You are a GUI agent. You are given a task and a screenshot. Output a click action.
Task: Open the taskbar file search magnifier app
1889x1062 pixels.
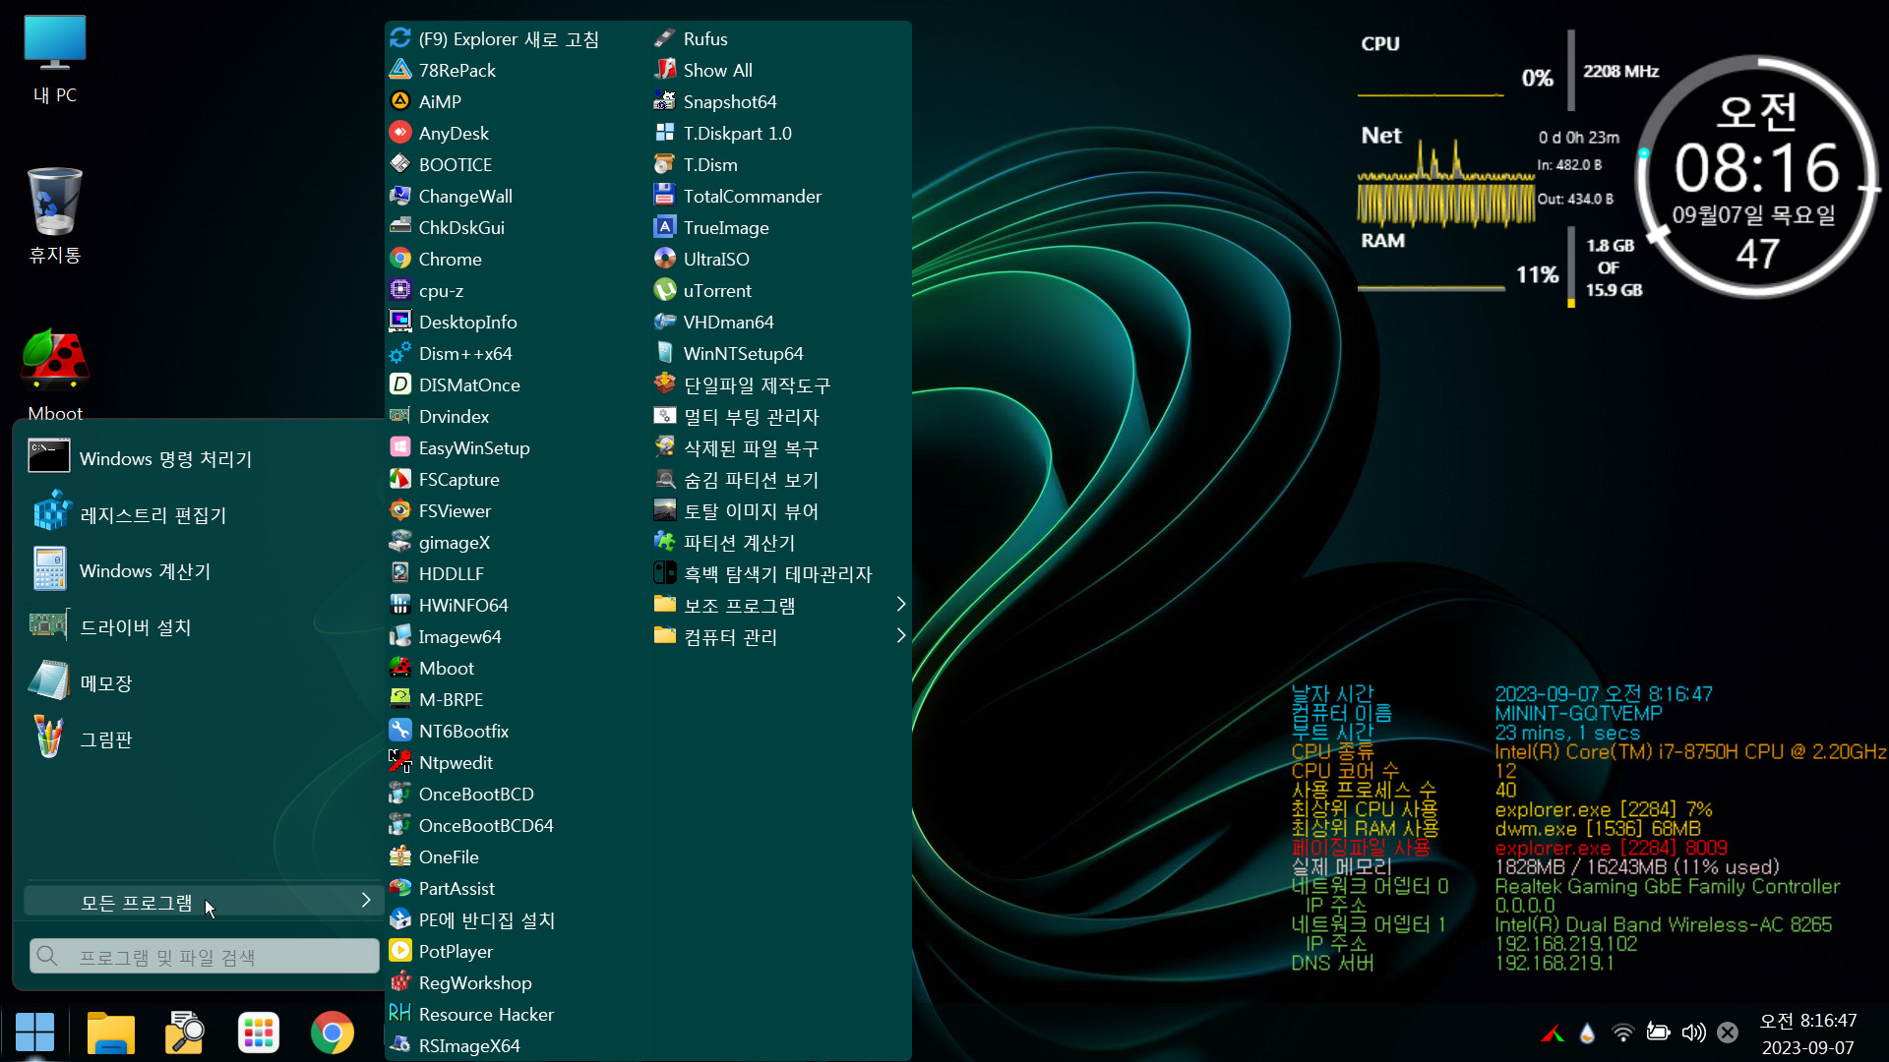pos(184,1032)
